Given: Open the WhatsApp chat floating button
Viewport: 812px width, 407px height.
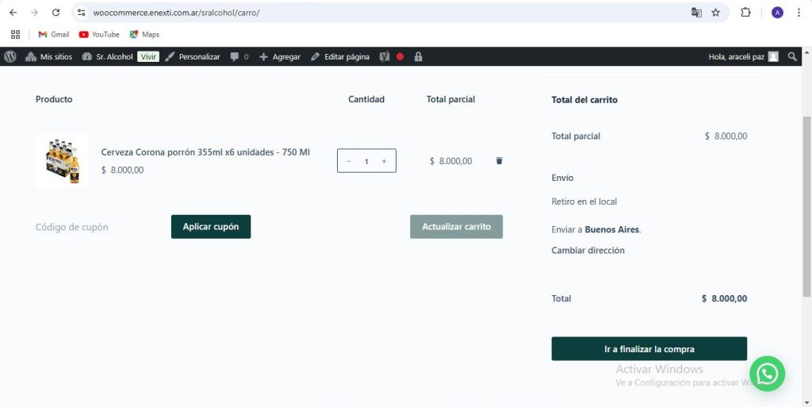Looking at the screenshot, I should pyautogui.click(x=767, y=374).
